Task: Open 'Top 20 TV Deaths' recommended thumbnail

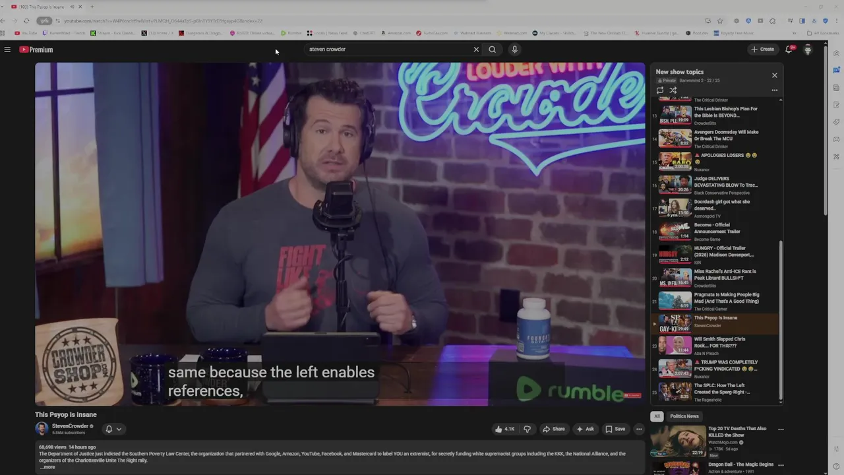Action: (x=678, y=442)
